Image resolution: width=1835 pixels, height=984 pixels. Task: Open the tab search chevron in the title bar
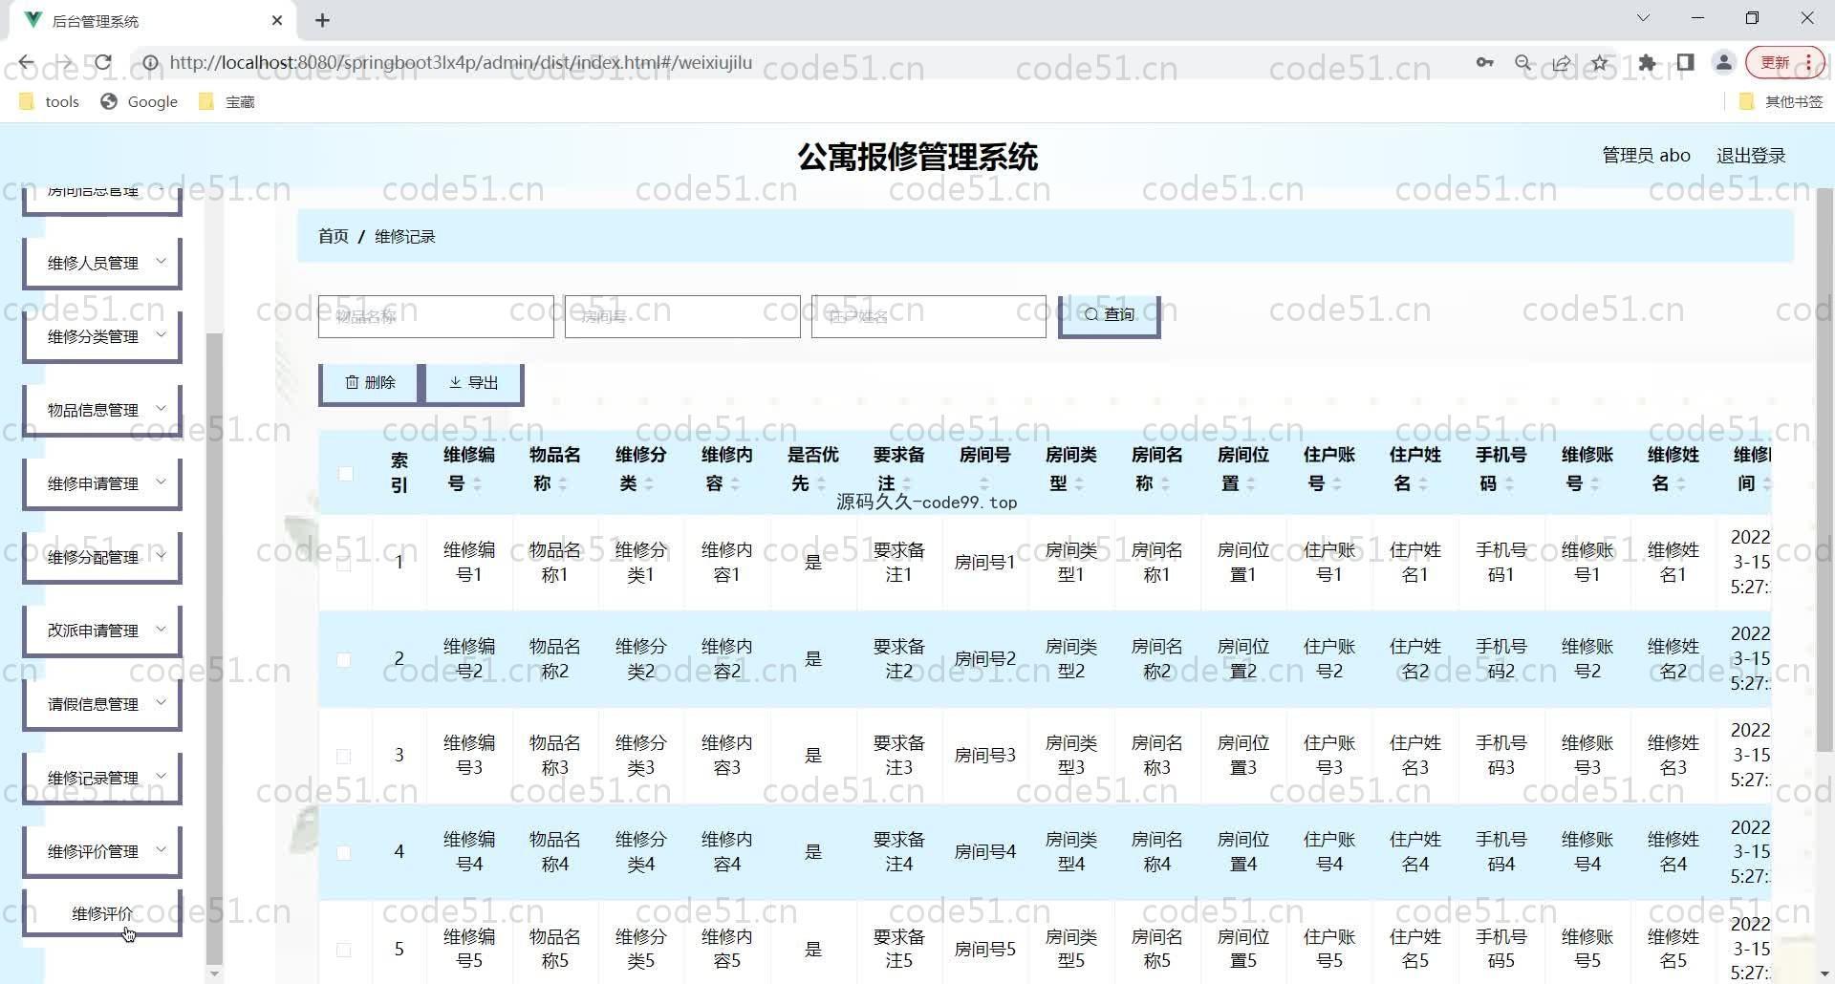pos(1643,18)
